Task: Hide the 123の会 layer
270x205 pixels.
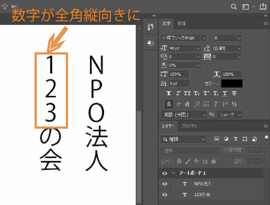Action: point(164,194)
